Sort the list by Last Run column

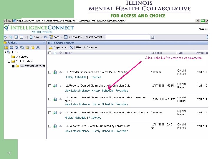(x=156, y=53)
